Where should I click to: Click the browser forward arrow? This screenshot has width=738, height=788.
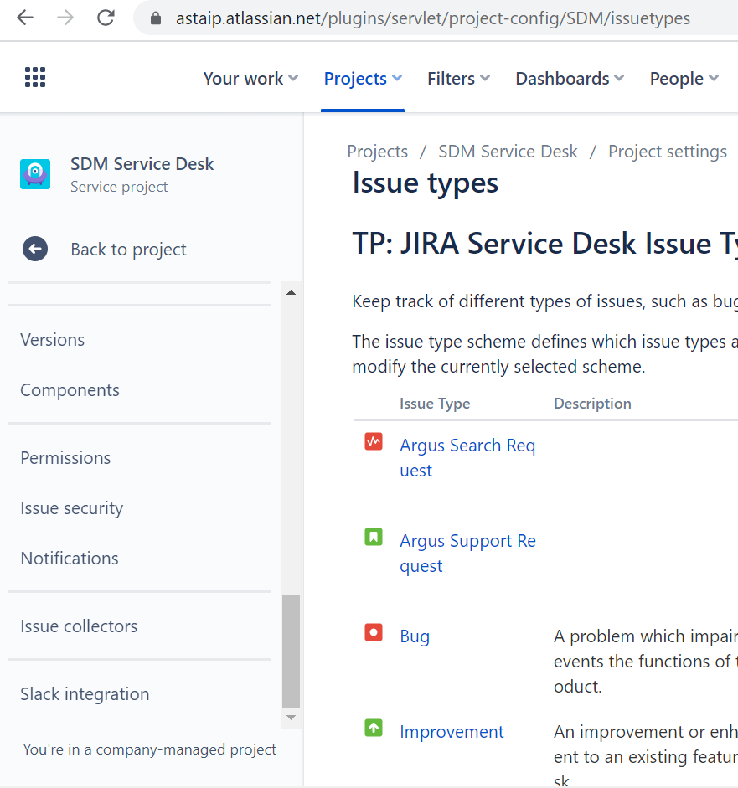[x=65, y=18]
